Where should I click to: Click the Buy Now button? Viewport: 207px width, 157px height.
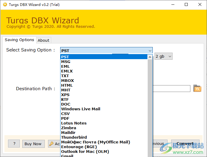(34, 144)
